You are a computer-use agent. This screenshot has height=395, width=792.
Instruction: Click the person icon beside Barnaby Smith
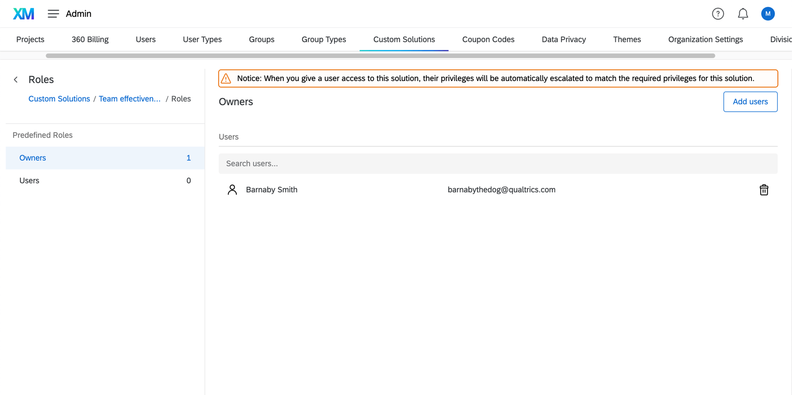pyautogui.click(x=232, y=190)
